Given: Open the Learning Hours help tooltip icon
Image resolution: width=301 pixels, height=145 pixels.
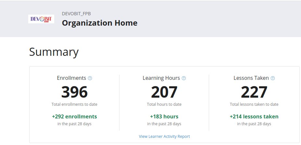Looking at the screenshot, I should (x=184, y=78).
